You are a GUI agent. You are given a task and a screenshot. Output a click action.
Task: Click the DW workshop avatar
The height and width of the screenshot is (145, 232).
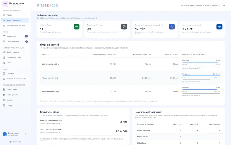pos(5,4)
